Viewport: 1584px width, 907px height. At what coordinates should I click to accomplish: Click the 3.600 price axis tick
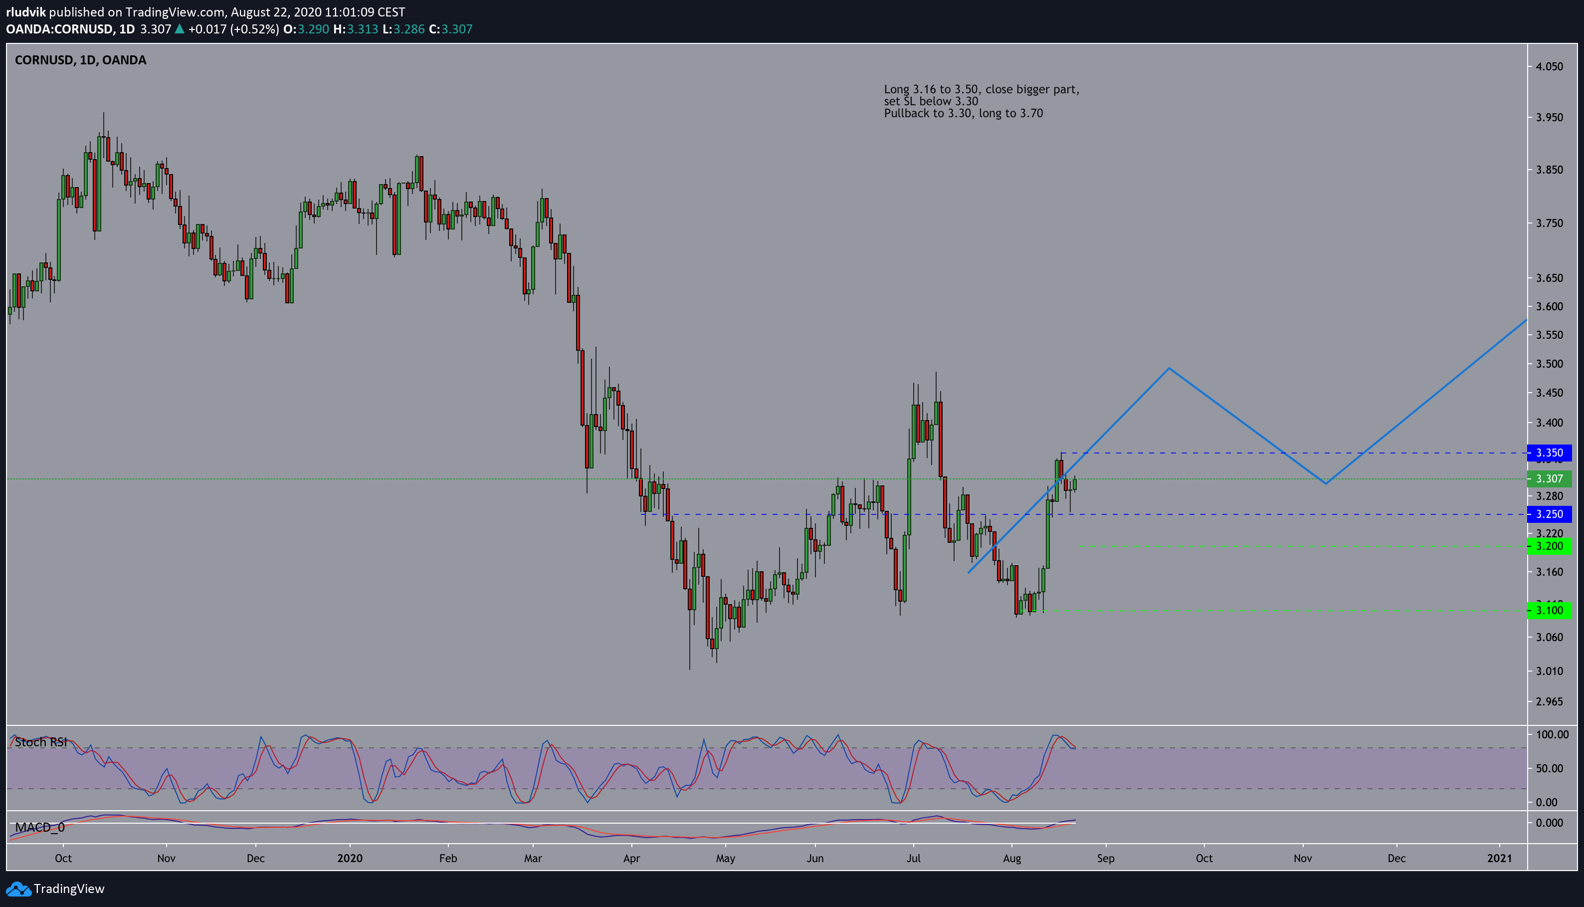click(x=1549, y=306)
